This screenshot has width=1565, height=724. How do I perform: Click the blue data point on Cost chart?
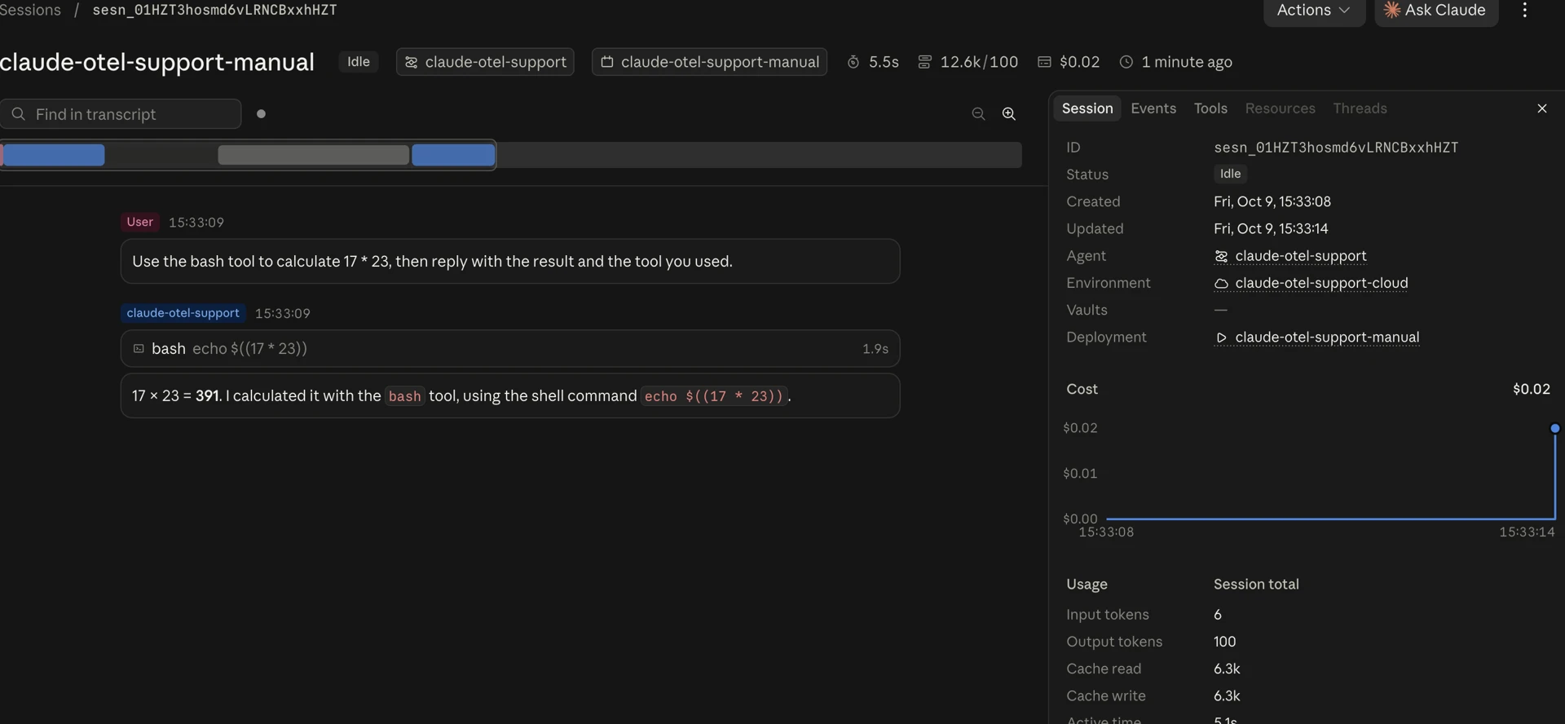[1554, 428]
